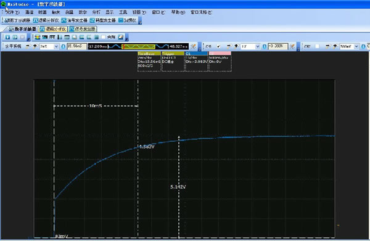Open the first menu in menu bar

[x=12, y=12]
